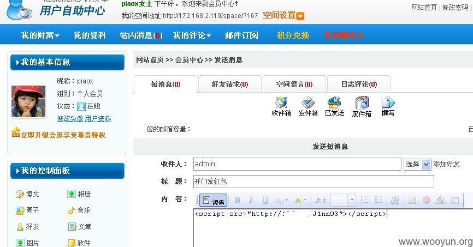
Task: Expand the 我的财富 menu
Action: click(x=40, y=35)
